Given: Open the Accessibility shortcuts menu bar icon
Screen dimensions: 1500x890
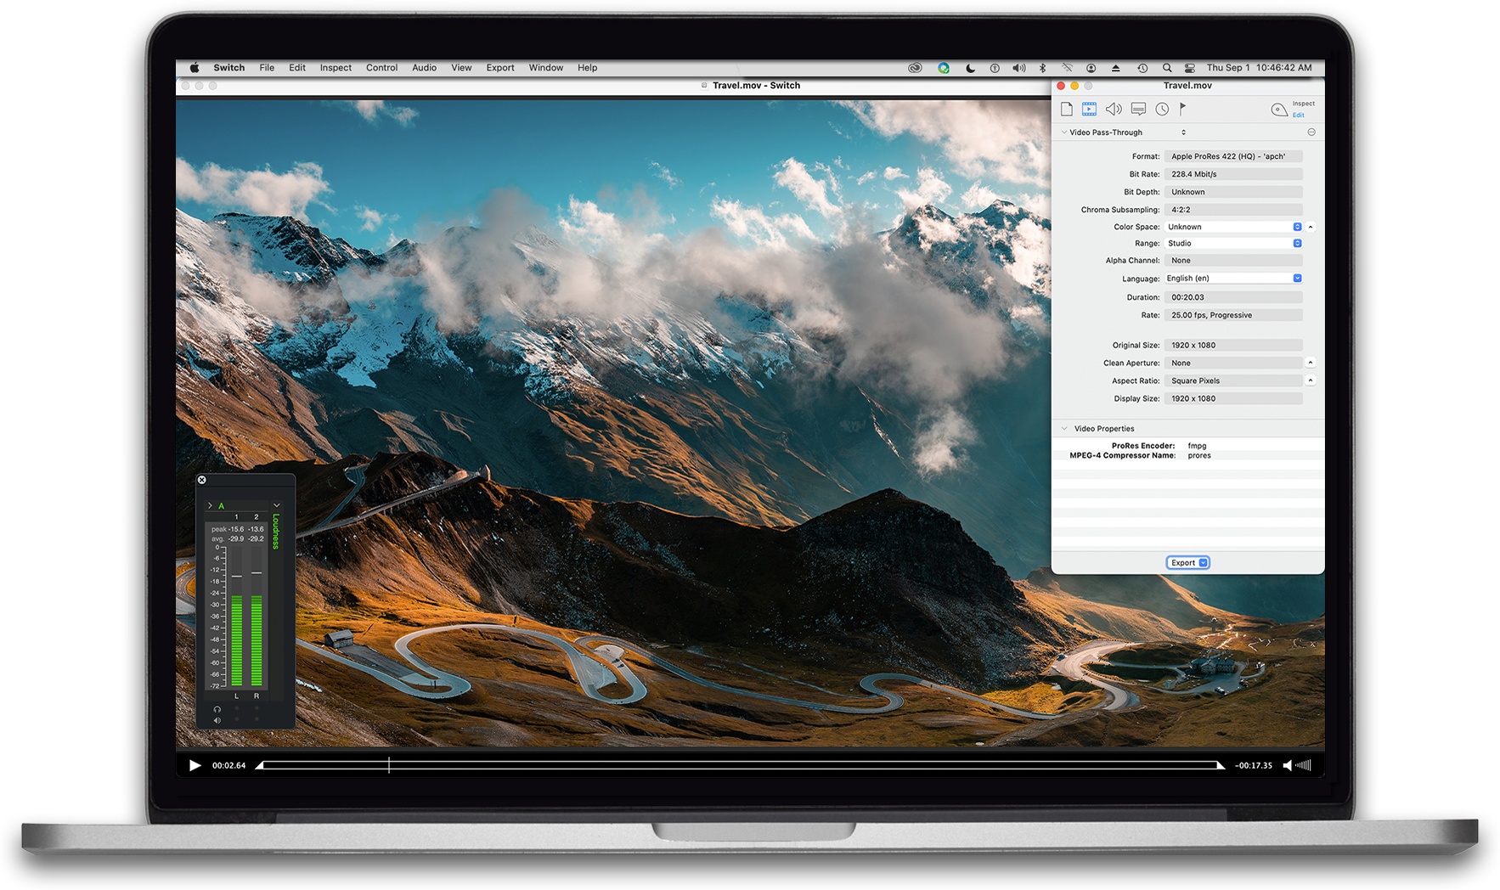Looking at the screenshot, I should [995, 68].
